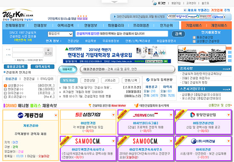Select the 보도자료 tab
The width and height of the screenshot is (234, 162).
coord(69,80)
